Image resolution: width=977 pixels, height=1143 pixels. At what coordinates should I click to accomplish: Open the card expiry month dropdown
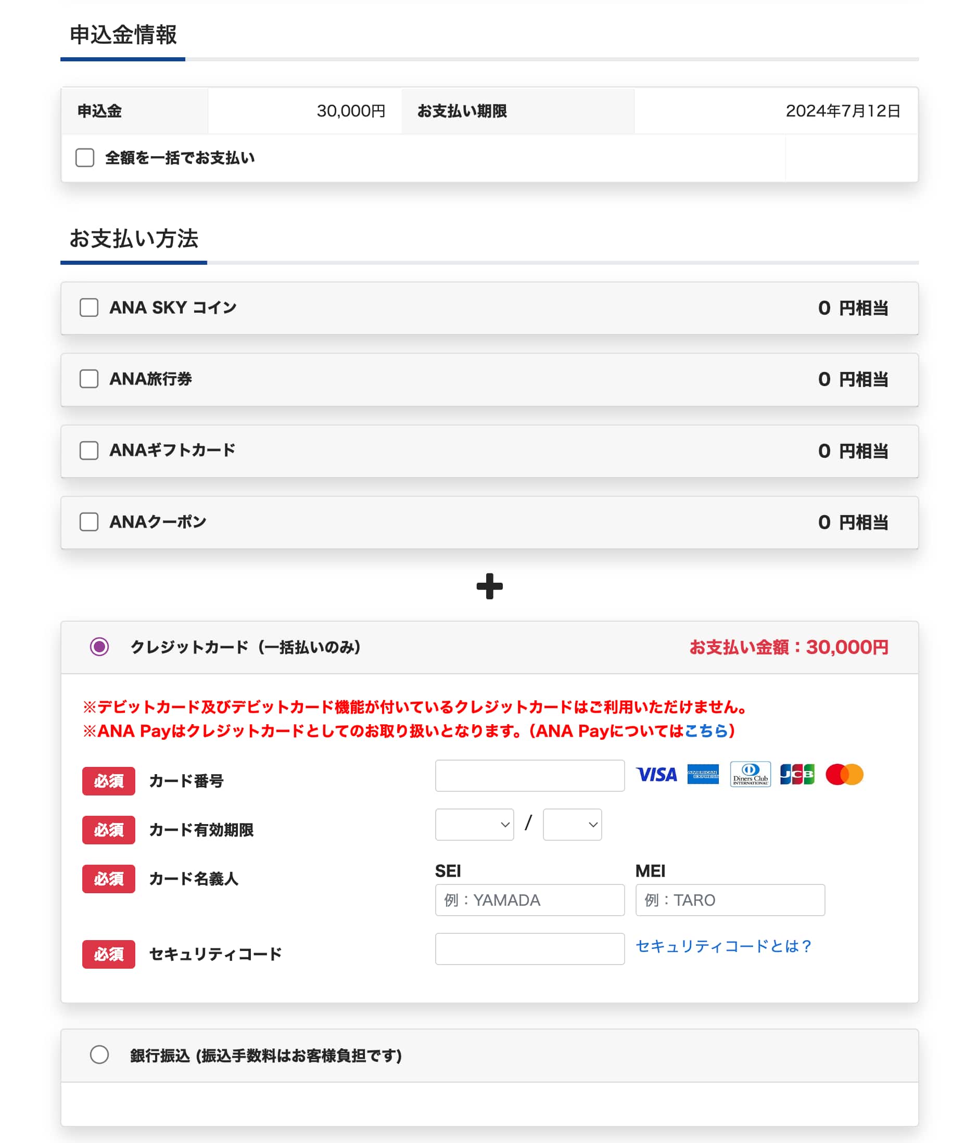coord(474,825)
